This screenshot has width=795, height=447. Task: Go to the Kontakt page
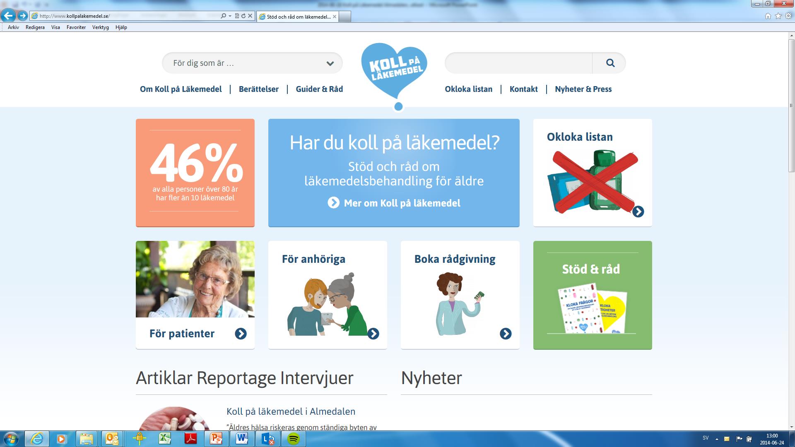pyautogui.click(x=524, y=89)
